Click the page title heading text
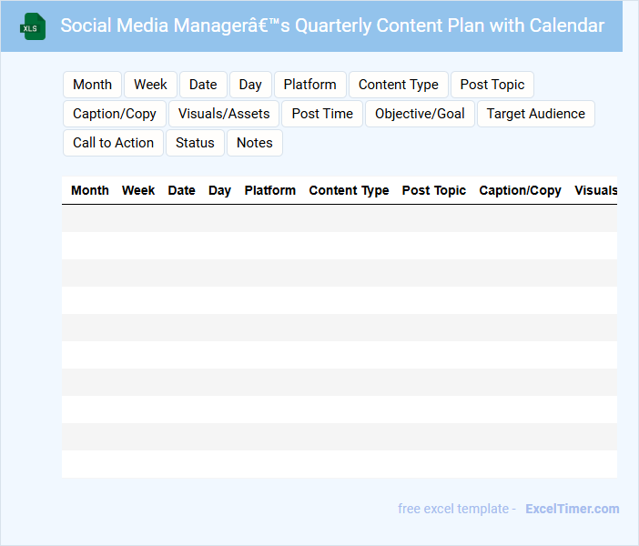639x546 pixels. click(x=332, y=25)
